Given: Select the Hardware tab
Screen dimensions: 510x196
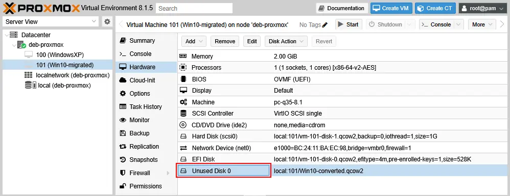Looking at the screenshot, I should [x=146, y=67].
